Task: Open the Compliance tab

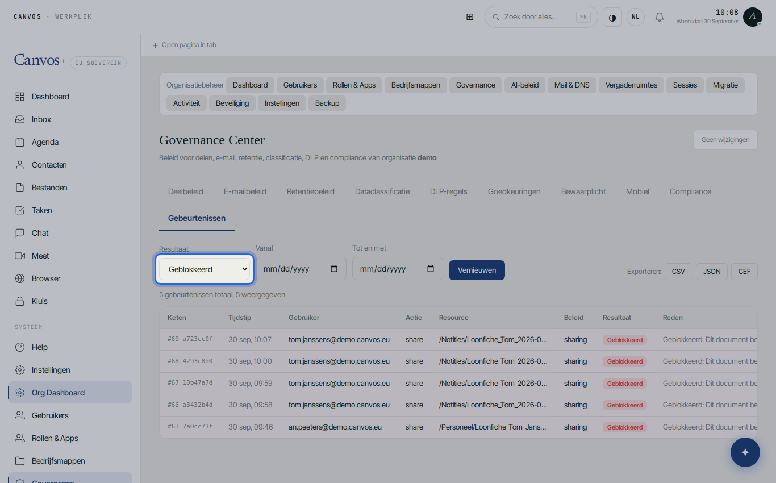Action: (x=690, y=191)
